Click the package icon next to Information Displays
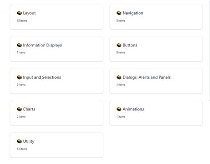This screenshot has height=164, width=210. 19,45
